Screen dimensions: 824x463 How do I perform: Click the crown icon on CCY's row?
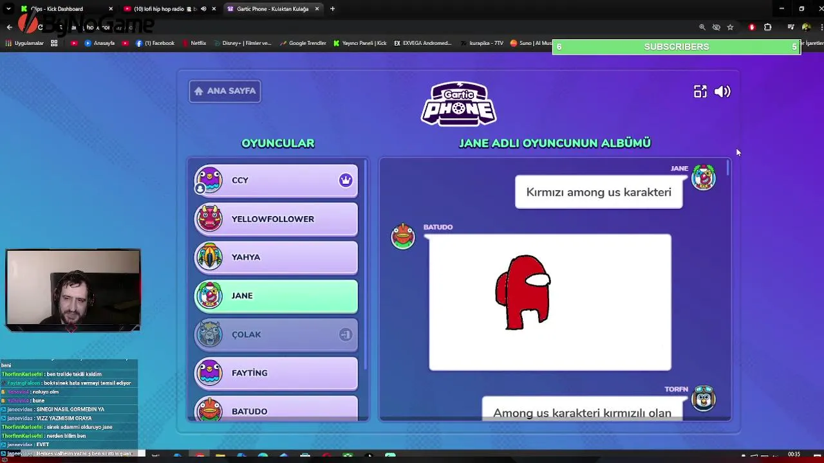[x=346, y=180]
